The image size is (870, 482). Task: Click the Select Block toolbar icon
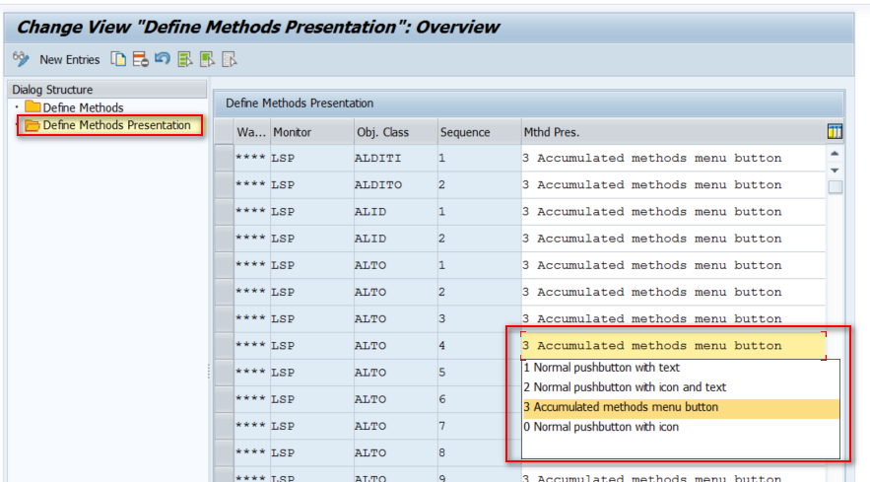[207, 59]
